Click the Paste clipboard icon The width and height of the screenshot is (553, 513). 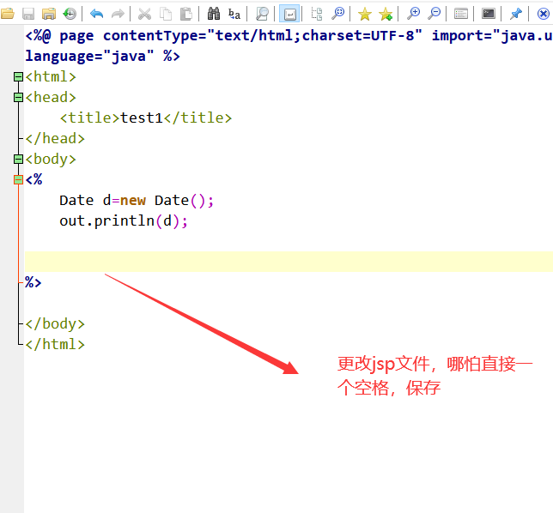point(186,14)
